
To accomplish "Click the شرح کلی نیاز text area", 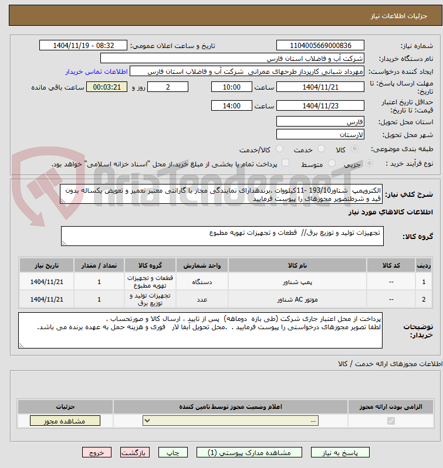I will tap(221, 194).
